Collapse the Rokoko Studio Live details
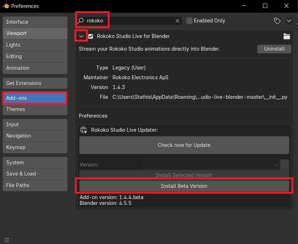The height and width of the screenshot is (244, 298). [x=81, y=36]
